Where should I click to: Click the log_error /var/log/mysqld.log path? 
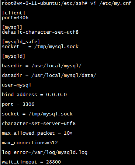[59, 152]
